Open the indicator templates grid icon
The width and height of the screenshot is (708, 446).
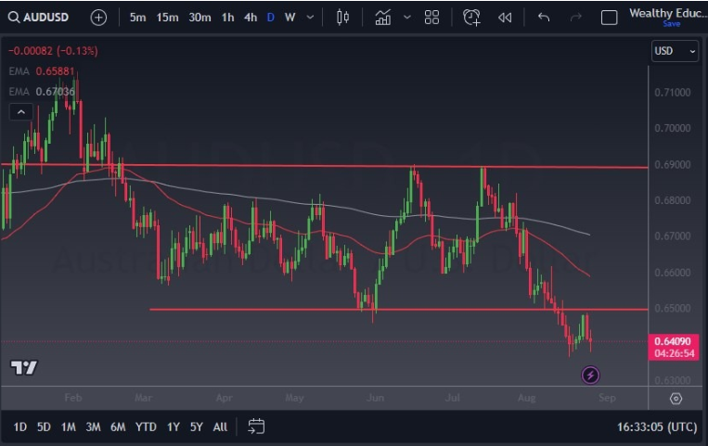(x=431, y=17)
